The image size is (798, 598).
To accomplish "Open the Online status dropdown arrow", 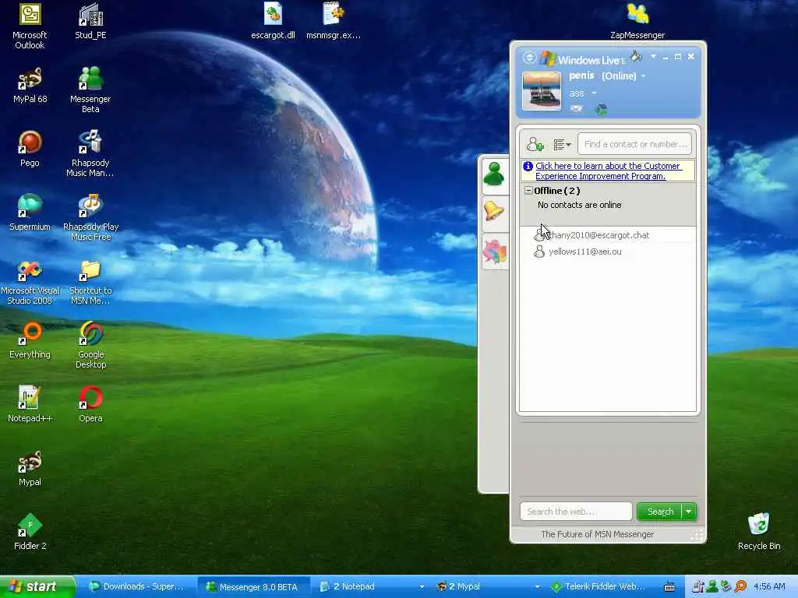I will coord(643,76).
